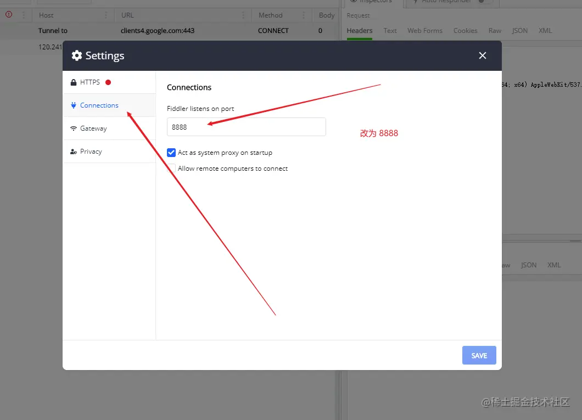
Task: Click the Request label above inspector tabs
Action: pyautogui.click(x=358, y=15)
